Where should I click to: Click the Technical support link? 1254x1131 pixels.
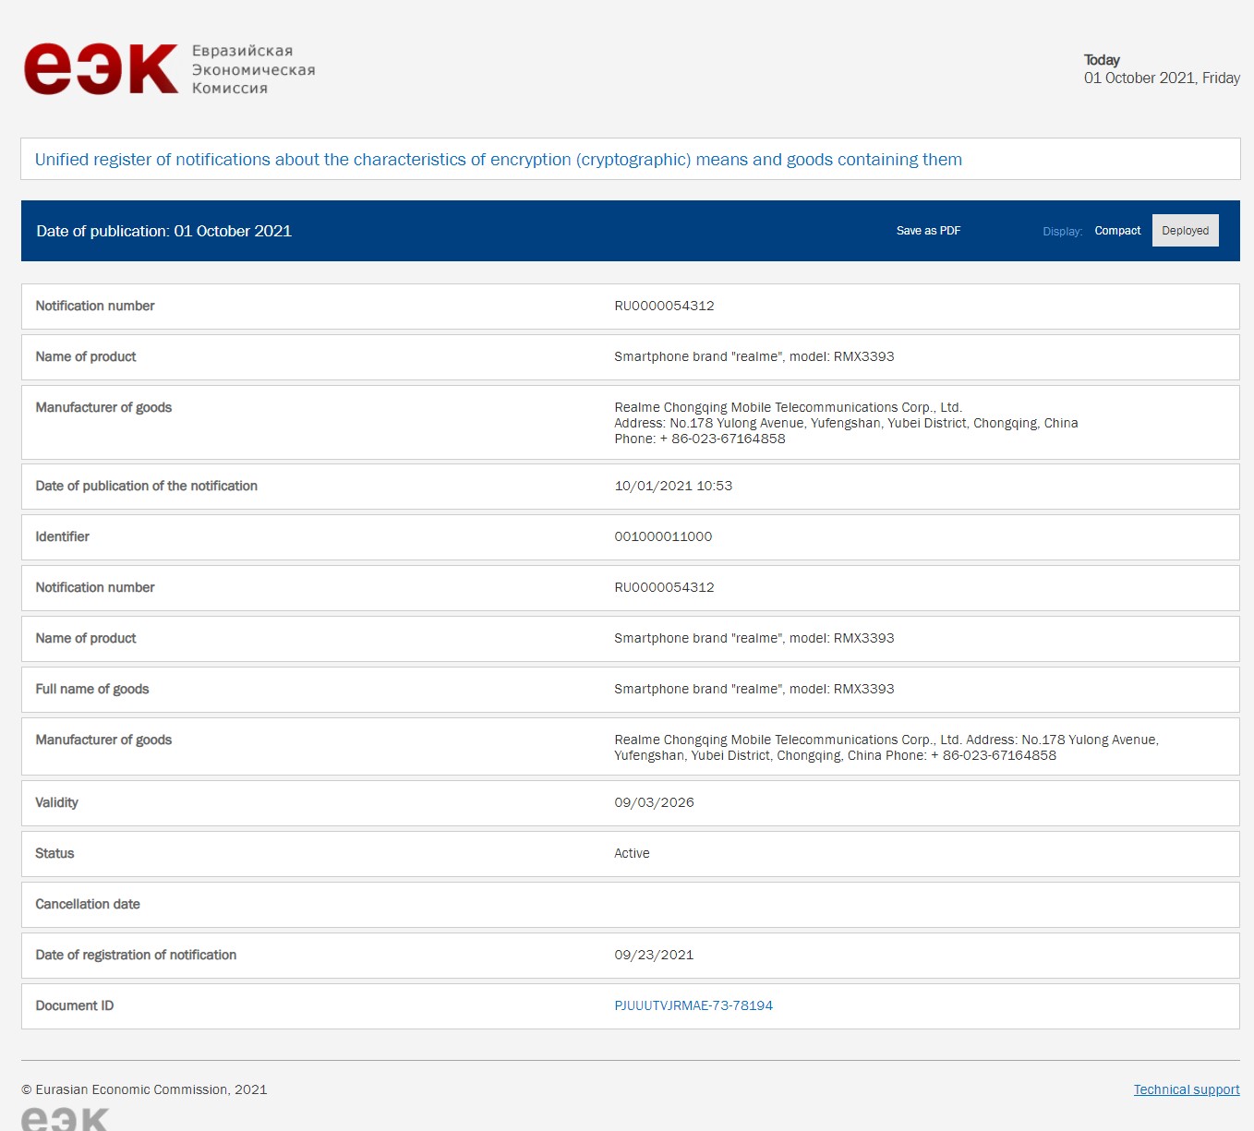click(x=1186, y=1089)
